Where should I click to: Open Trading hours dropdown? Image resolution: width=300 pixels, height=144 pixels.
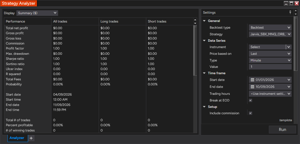click(x=270, y=94)
